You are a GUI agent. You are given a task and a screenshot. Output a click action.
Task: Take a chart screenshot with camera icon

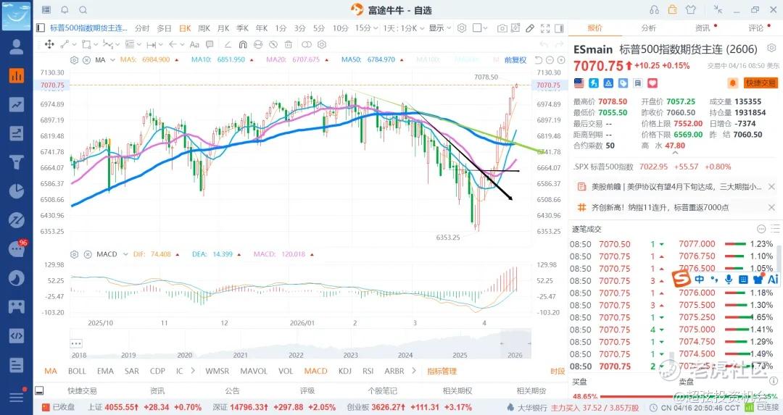(502, 28)
